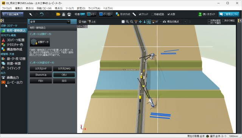Save using the floppy disk icon
Screen dimensions: 242x138
(x=64, y=14)
